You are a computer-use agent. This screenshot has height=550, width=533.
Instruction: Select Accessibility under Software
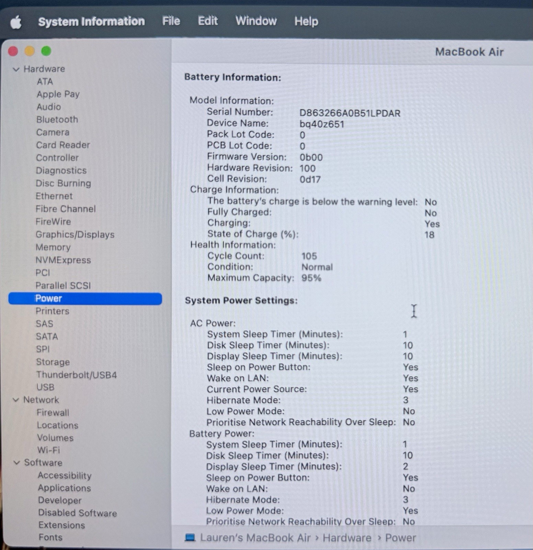pos(65,475)
